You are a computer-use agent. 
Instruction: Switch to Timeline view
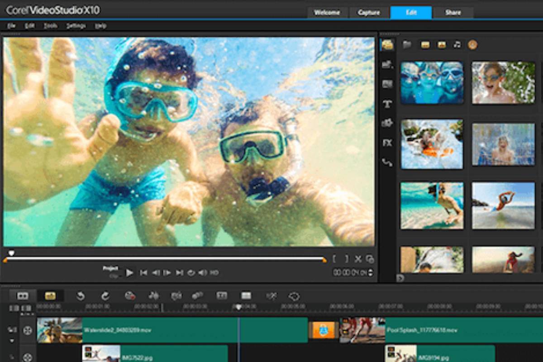click(50, 296)
